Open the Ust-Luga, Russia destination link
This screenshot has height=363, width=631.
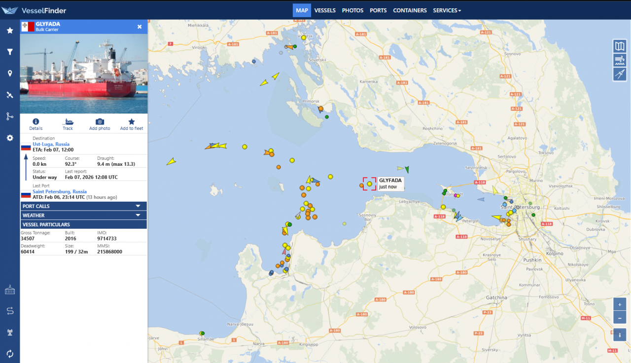51,144
